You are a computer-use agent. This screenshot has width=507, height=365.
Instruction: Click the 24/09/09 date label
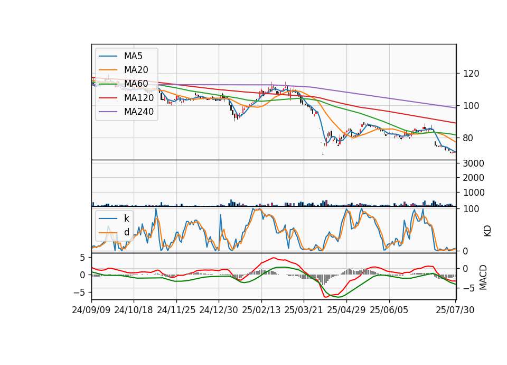(91, 310)
